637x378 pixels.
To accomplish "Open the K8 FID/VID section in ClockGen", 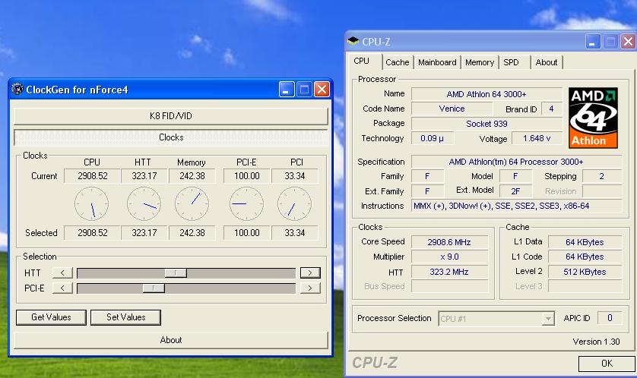I will point(170,116).
